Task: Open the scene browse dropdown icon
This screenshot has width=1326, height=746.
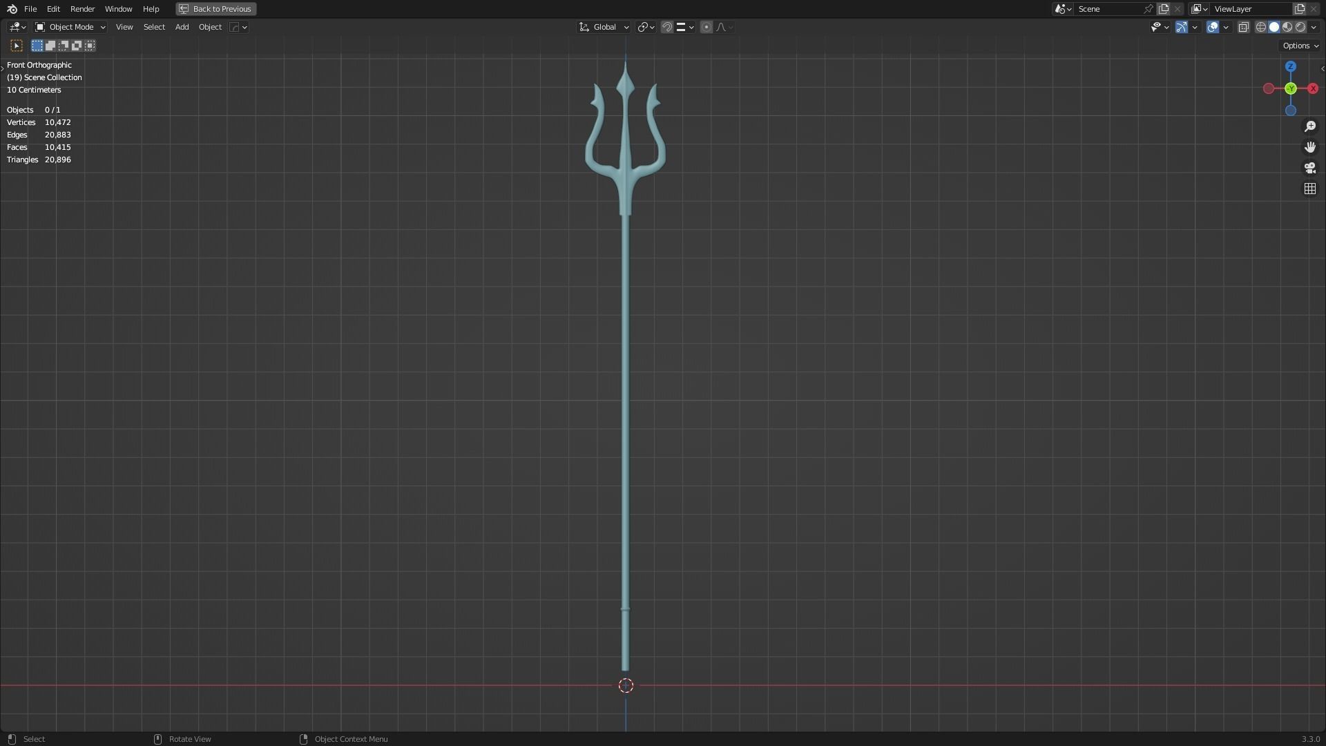Action: pyautogui.click(x=1063, y=9)
